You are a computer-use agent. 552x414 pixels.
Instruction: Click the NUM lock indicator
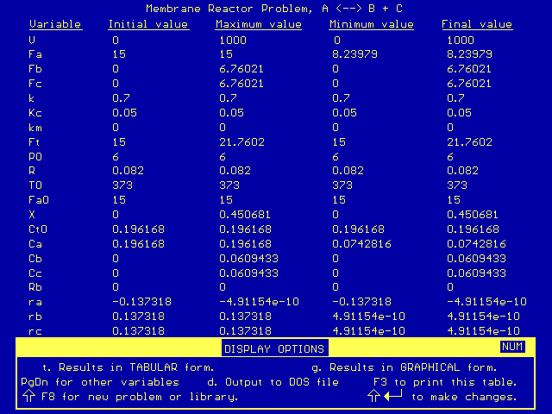(x=511, y=347)
